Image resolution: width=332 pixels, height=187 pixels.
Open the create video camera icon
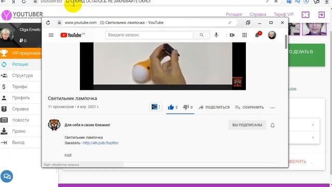click(x=232, y=35)
